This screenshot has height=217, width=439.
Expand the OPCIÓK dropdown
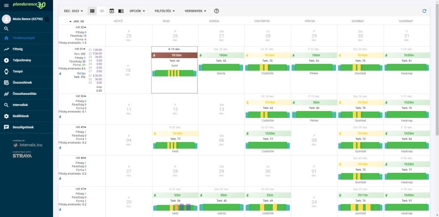[137, 11]
